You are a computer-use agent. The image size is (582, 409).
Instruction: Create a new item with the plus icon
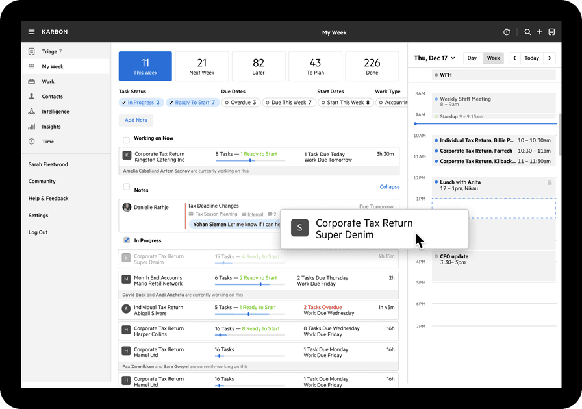pos(540,32)
